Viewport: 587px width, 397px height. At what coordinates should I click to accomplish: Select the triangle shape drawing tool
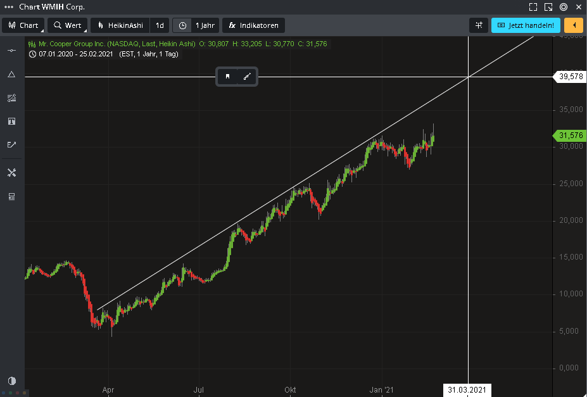click(11, 74)
